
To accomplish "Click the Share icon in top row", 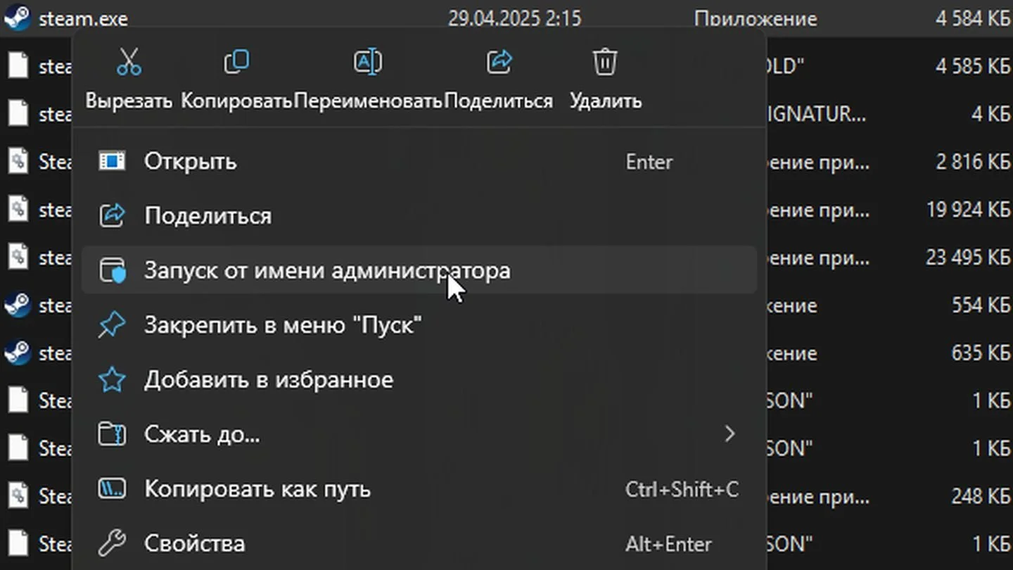I will click(499, 62).
